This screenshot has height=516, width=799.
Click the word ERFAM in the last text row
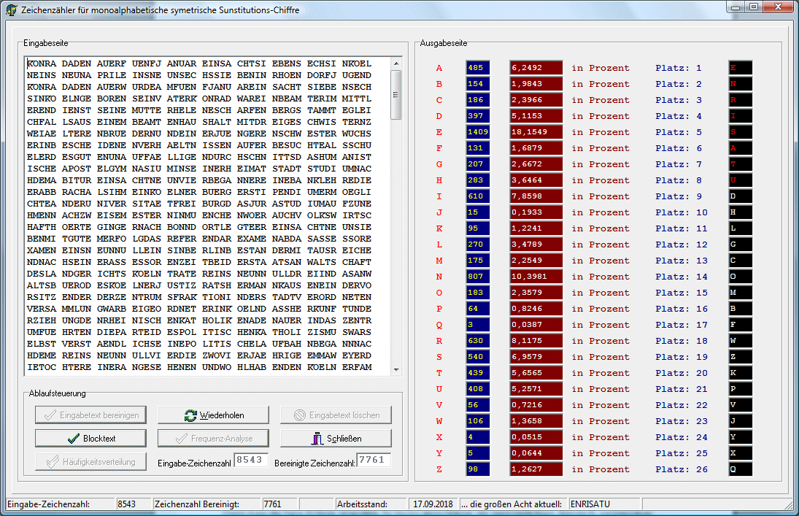pyautogui.click(x=357, y=367)
